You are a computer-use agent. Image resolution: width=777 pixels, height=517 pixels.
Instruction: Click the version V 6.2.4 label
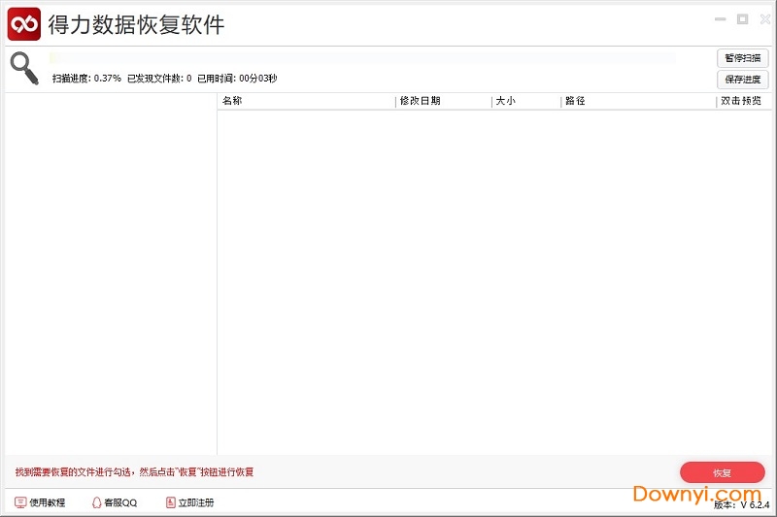[x=742, y=504]
